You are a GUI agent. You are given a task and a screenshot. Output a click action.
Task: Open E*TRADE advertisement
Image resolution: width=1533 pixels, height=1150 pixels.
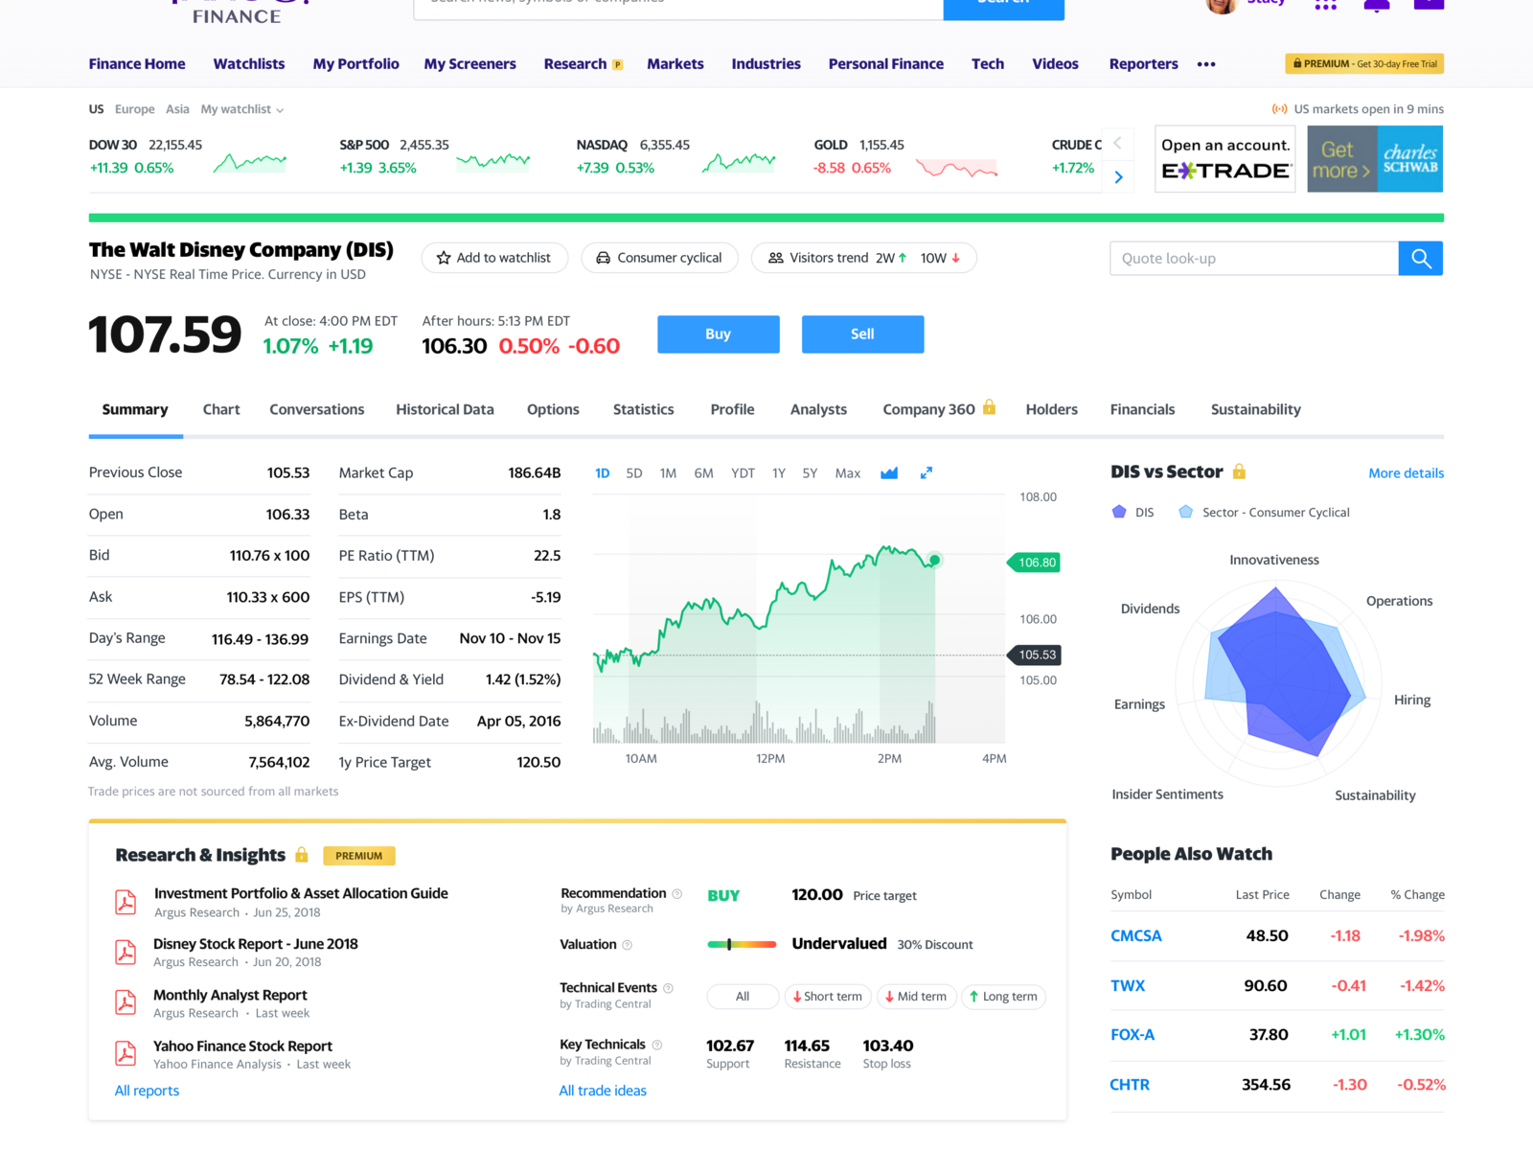(x=1225, y=159)
